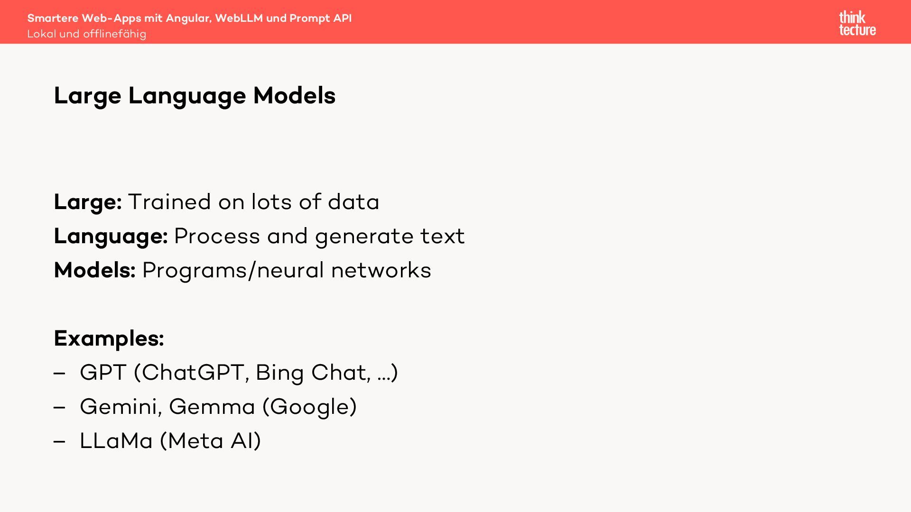This screenshot has width=911, height=512.
Task: Click the bold "Models:" label
Action: (95, 270)
